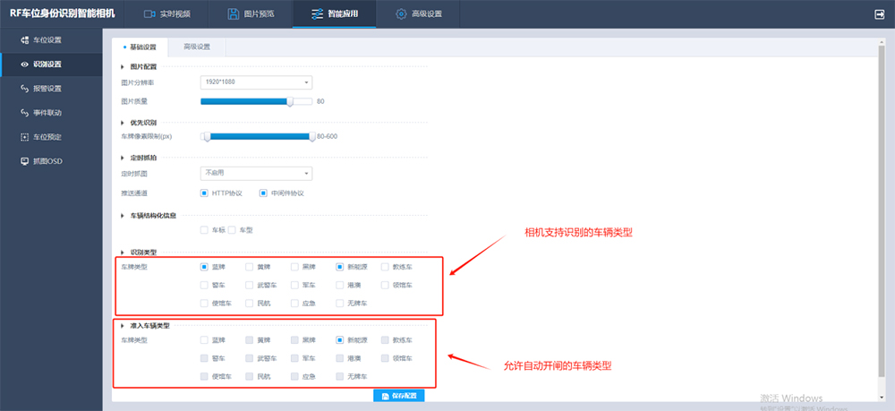Collapse the 图片配置 section triangle
The image size is (895, 411).
(x=123, y=67)
